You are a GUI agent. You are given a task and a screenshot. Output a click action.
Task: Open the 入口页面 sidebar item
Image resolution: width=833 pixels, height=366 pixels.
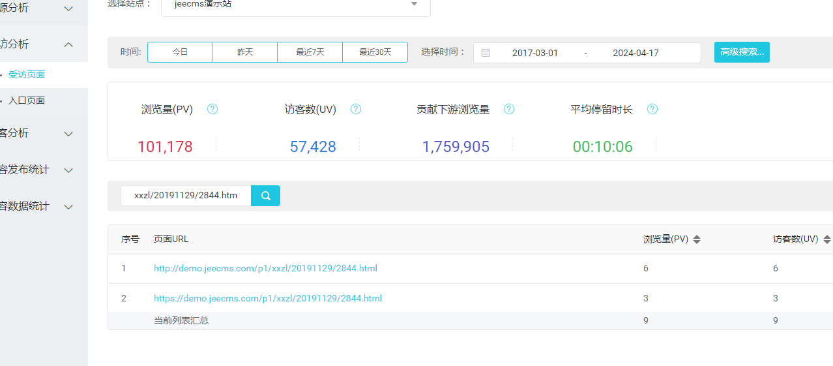point(27,101)
